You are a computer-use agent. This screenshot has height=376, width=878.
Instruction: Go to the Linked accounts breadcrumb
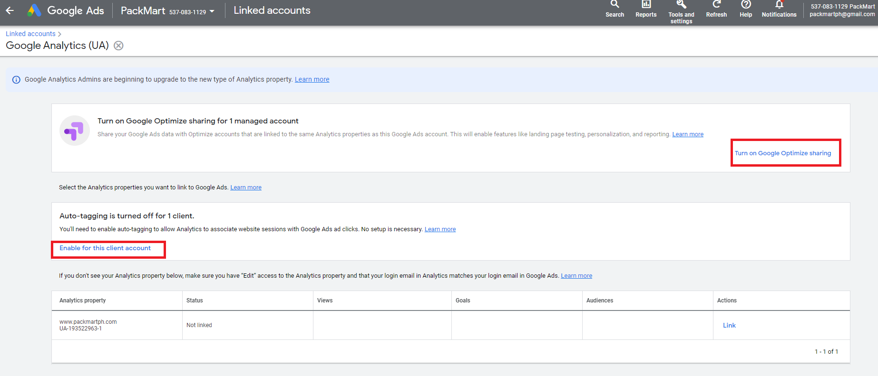pos(30,34)
